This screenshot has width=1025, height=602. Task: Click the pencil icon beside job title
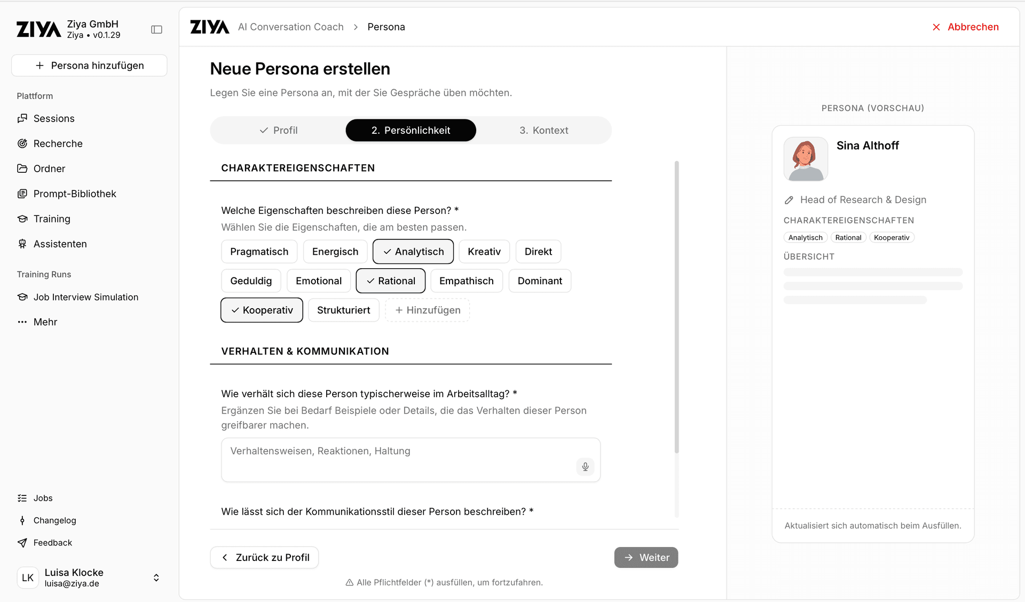[x=789, y=200]
